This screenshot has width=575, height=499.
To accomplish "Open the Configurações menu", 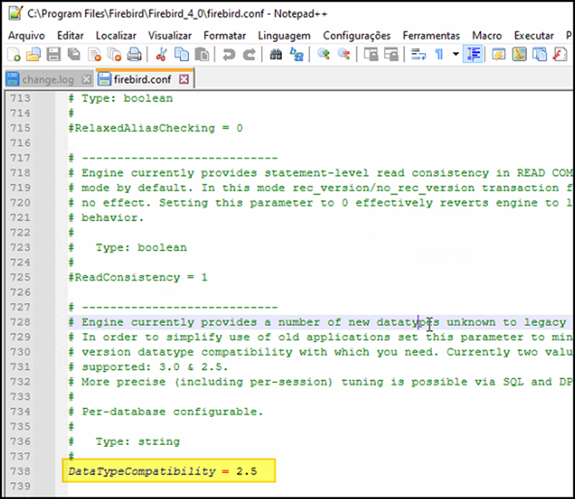I will [x=356, y=35].
